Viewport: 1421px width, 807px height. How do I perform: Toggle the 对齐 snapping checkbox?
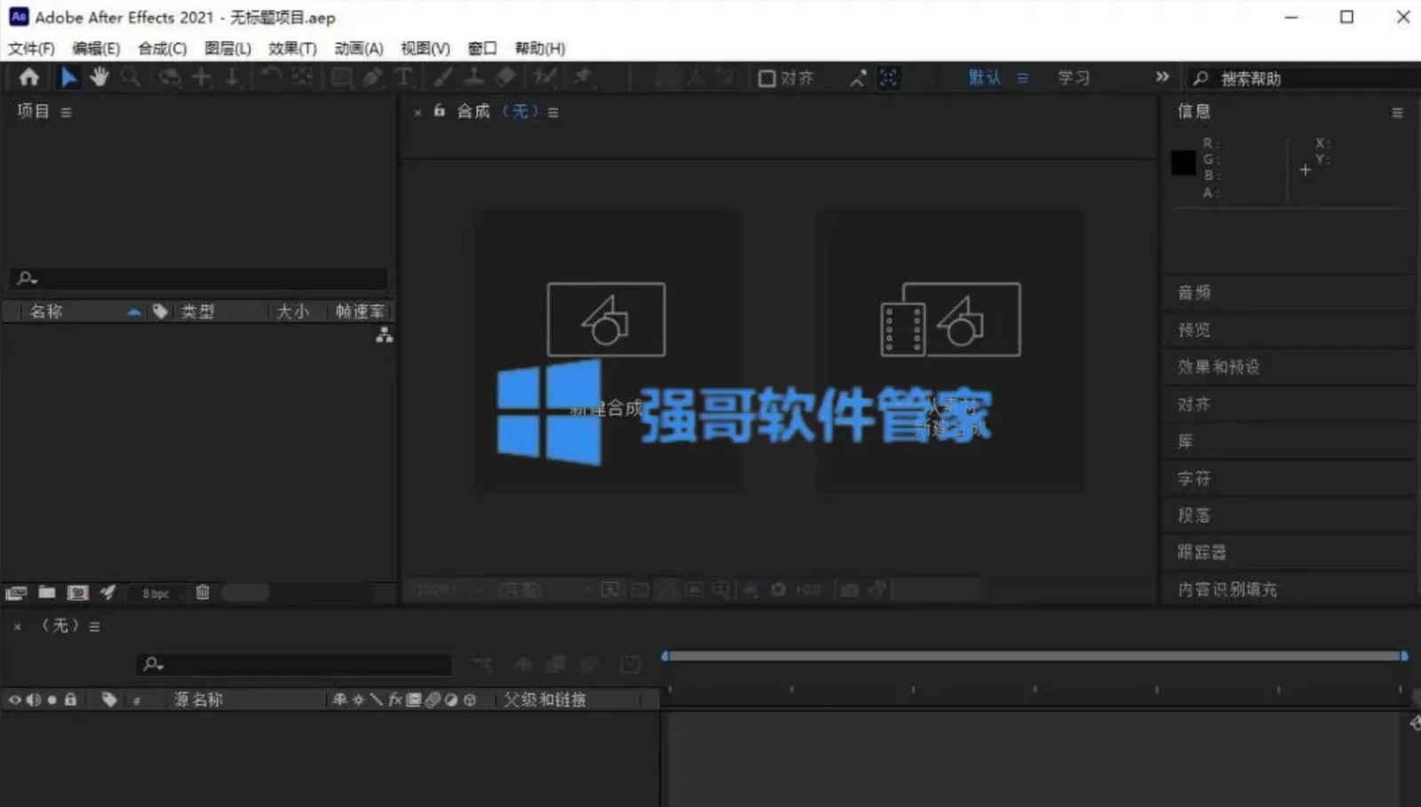click(766, 78)
